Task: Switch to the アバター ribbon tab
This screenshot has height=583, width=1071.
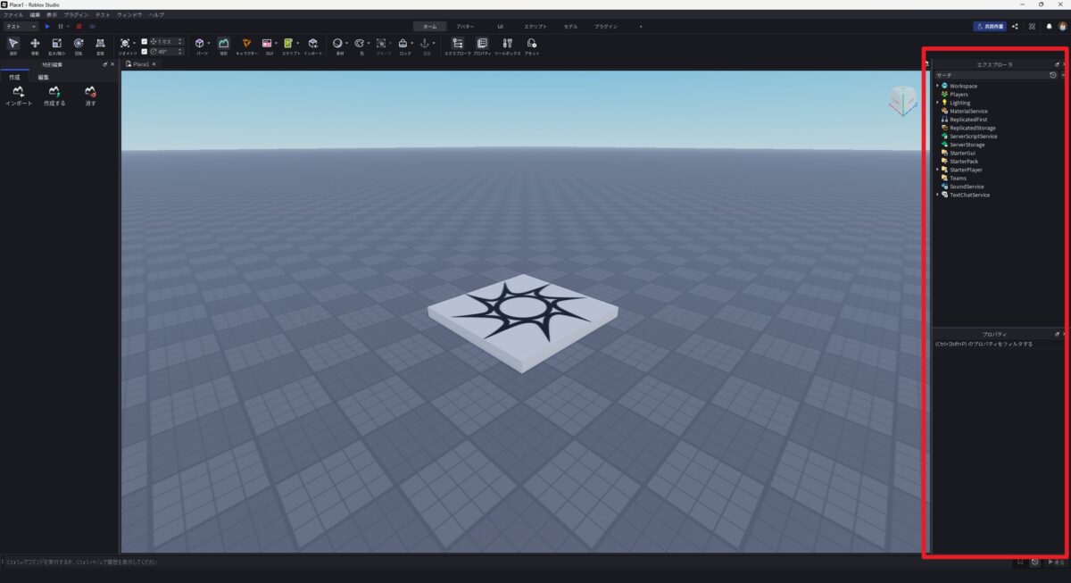Action: (465, 27)
